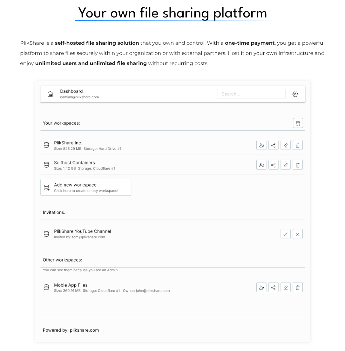Click the Dashboard title text

(71, 91)
